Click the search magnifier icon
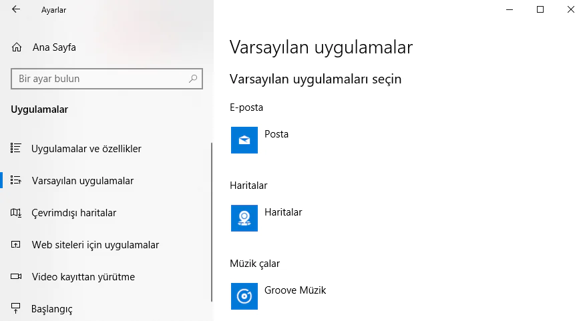 194,79
